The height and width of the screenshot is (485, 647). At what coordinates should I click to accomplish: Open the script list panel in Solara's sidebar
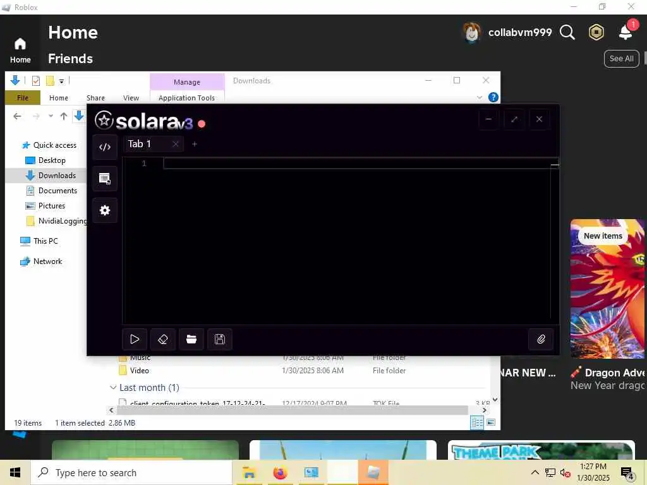(105, 179)
